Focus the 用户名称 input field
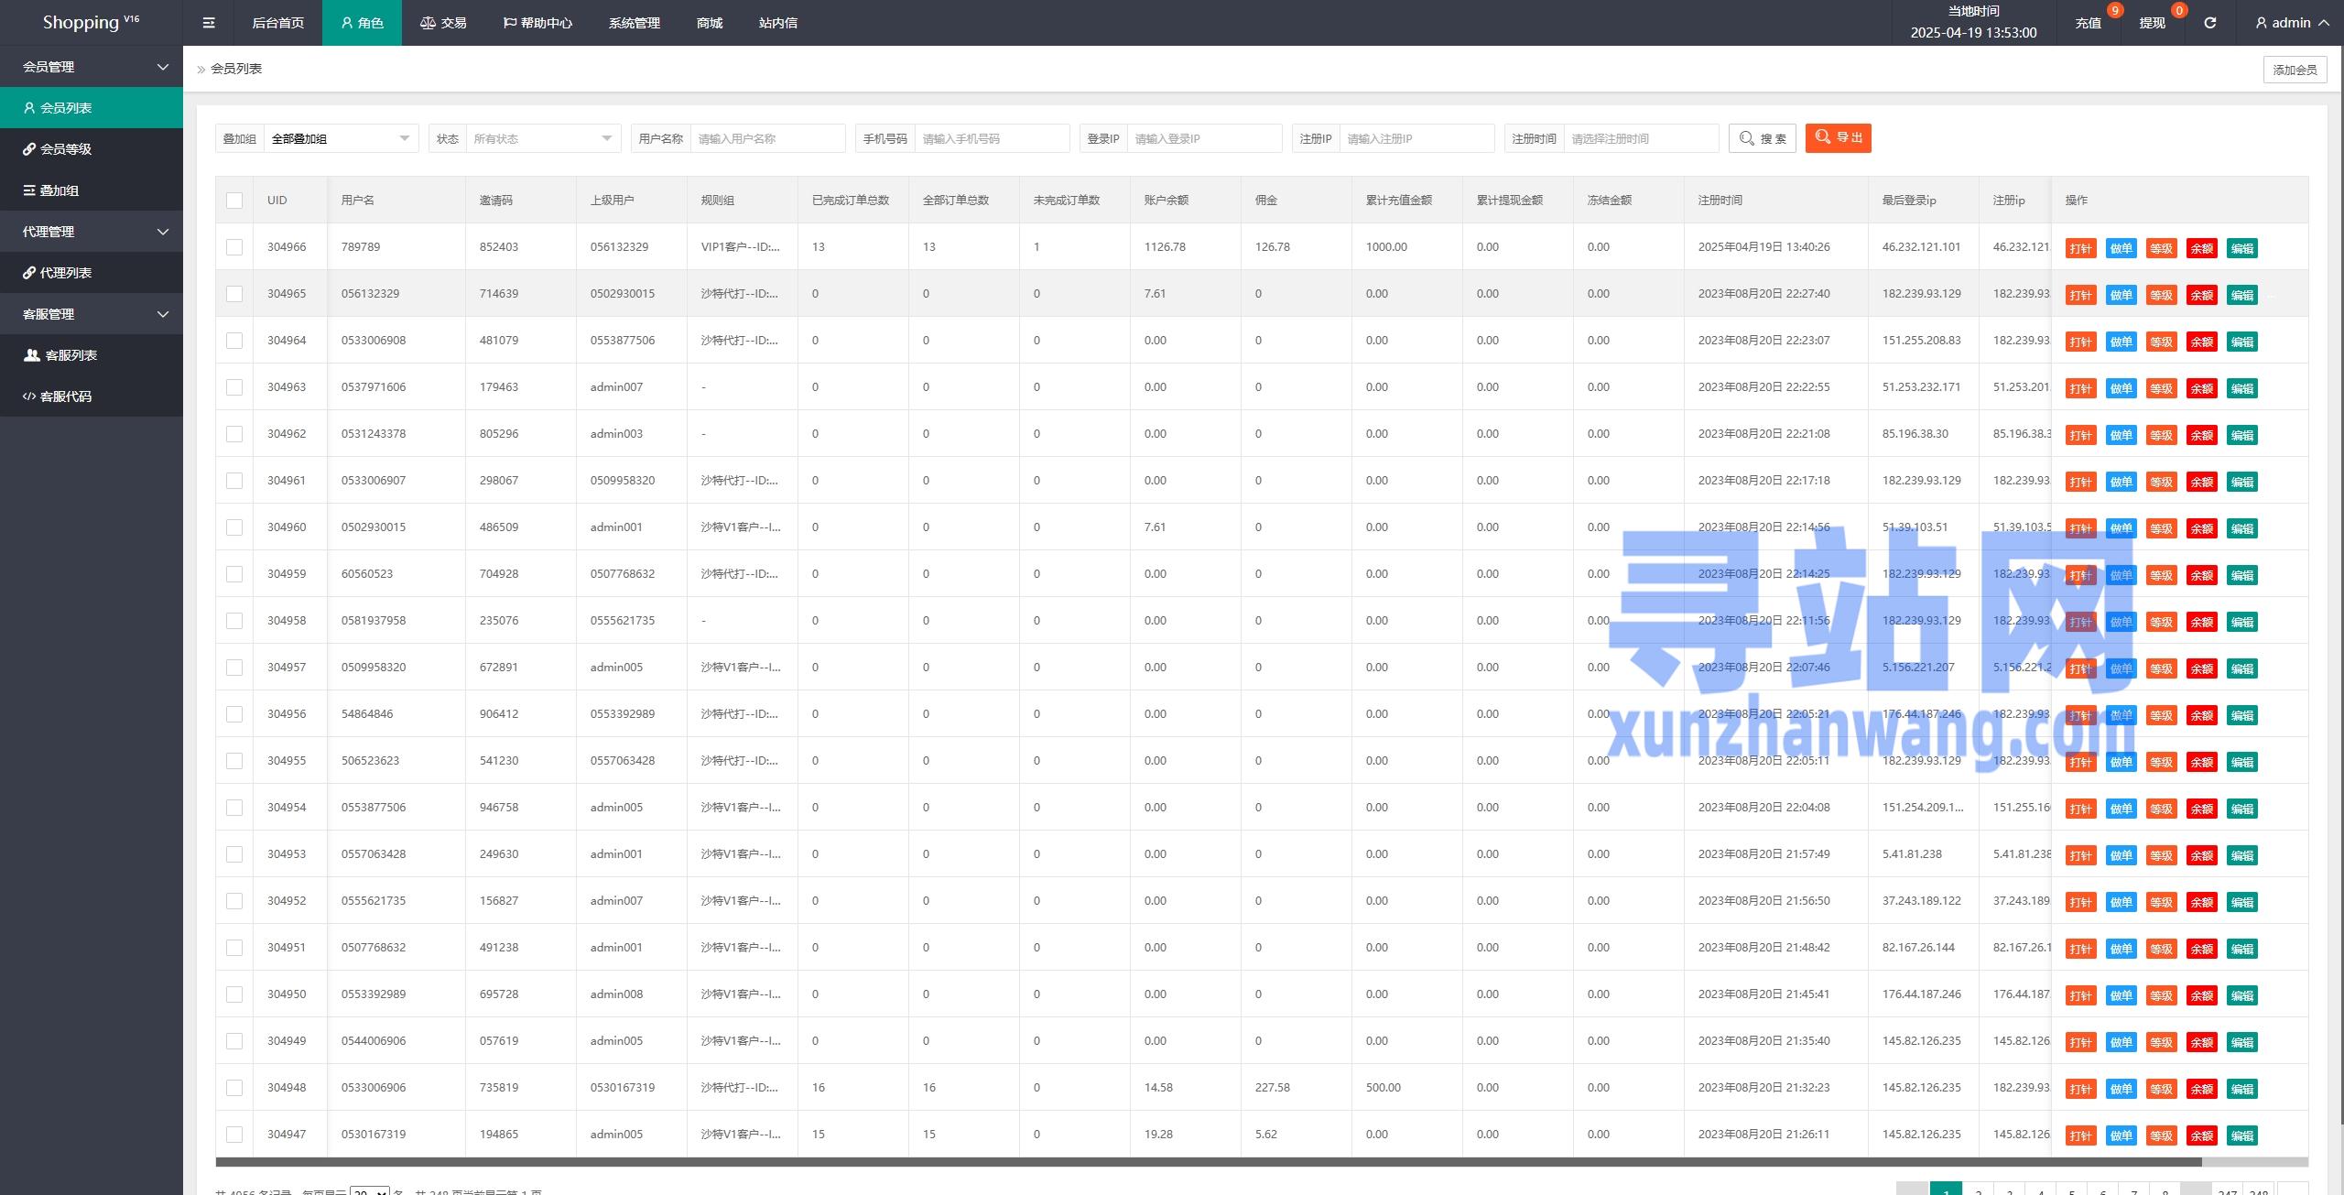Viewport: 2344px width, 1195px height. tap(767, 138)
